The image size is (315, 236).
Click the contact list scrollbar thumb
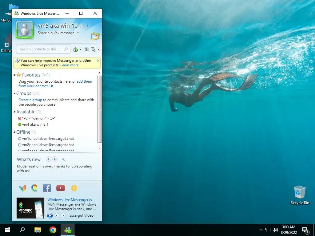coord(99,109)
